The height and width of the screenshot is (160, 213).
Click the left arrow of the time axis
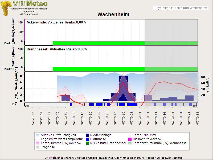[x=27, y=106]
